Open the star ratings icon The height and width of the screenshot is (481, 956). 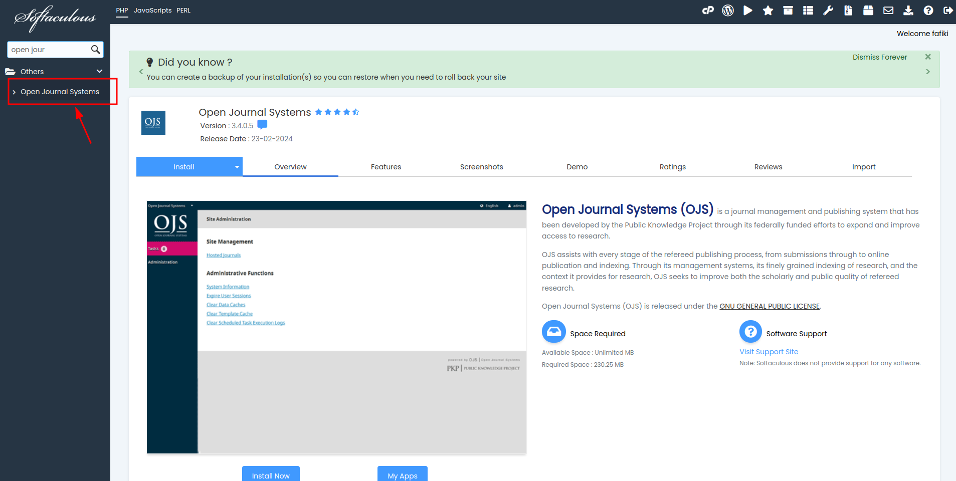tap(768, 11)
